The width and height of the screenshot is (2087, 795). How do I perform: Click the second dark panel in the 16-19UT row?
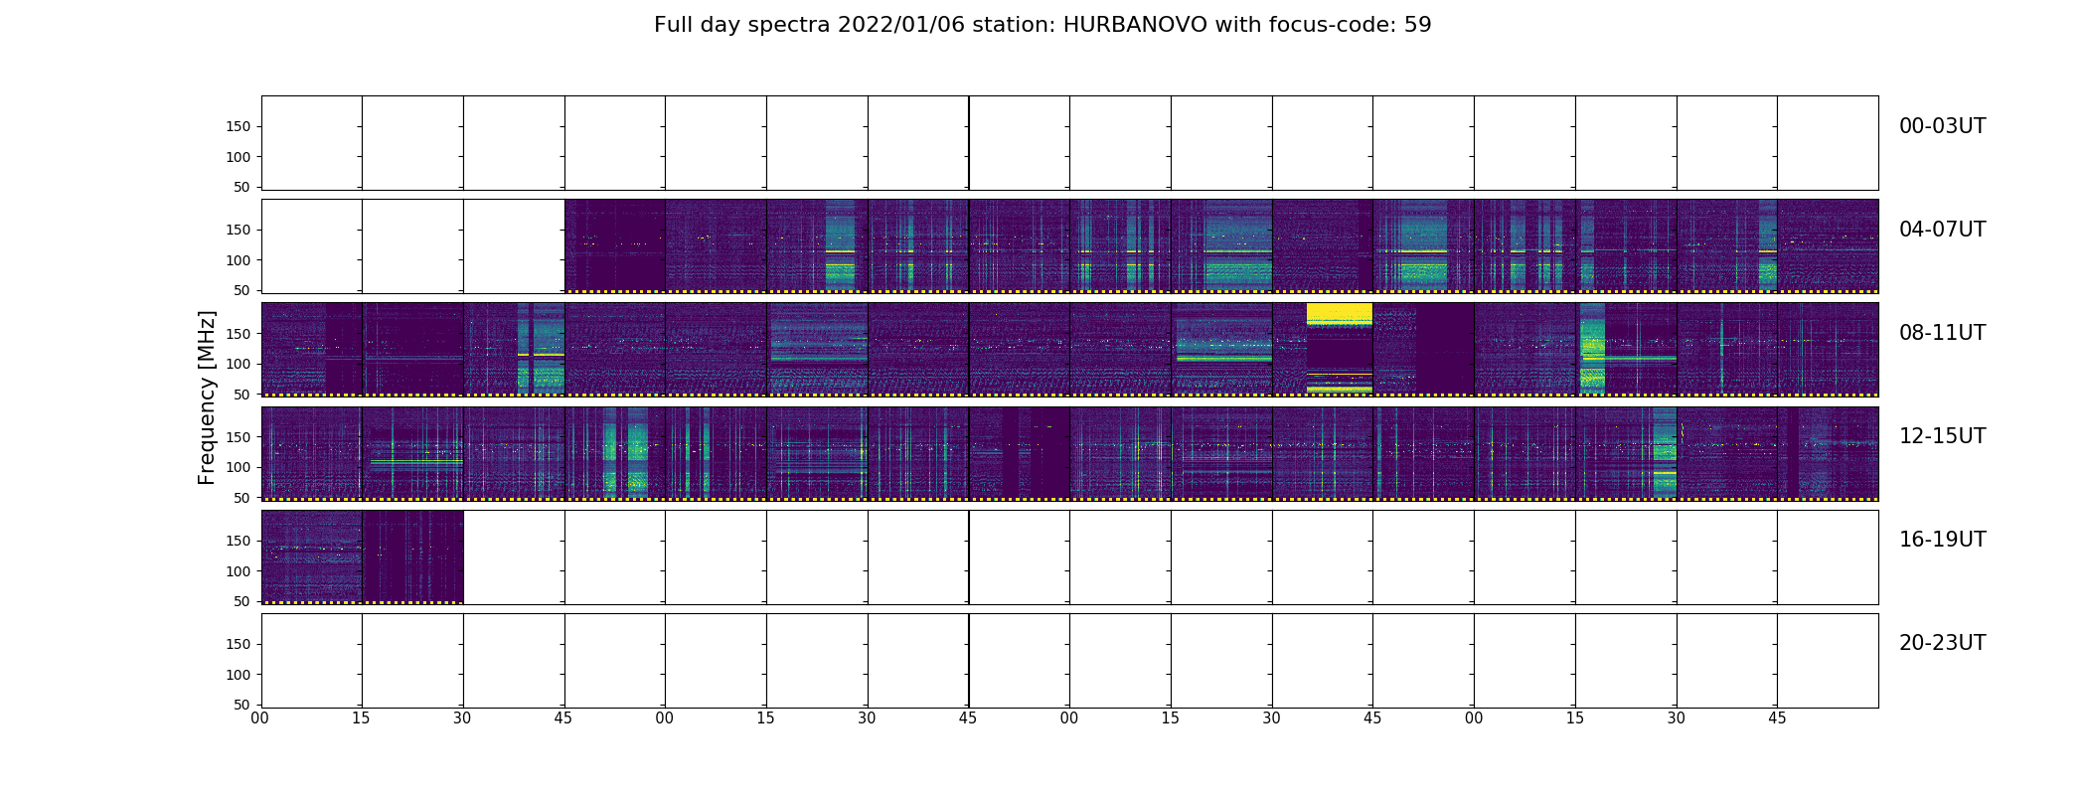click(412, 556)
